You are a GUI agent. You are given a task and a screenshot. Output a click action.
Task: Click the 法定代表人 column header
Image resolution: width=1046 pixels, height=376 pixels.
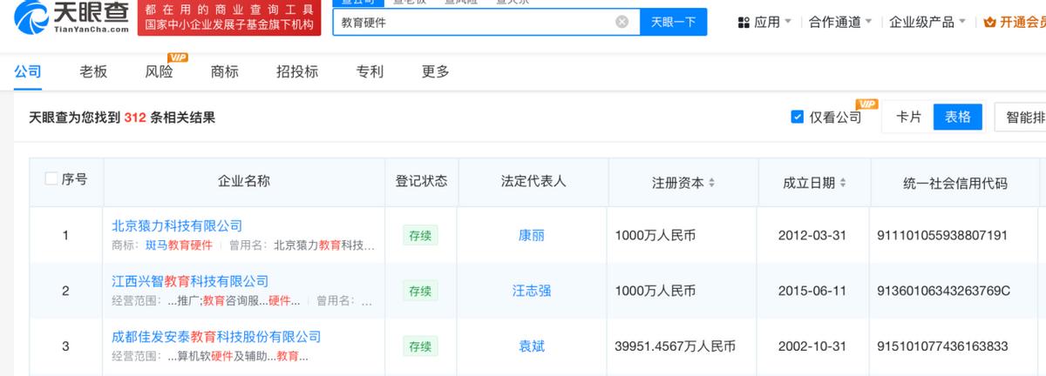pyautogui.click(x=533, y=181)
